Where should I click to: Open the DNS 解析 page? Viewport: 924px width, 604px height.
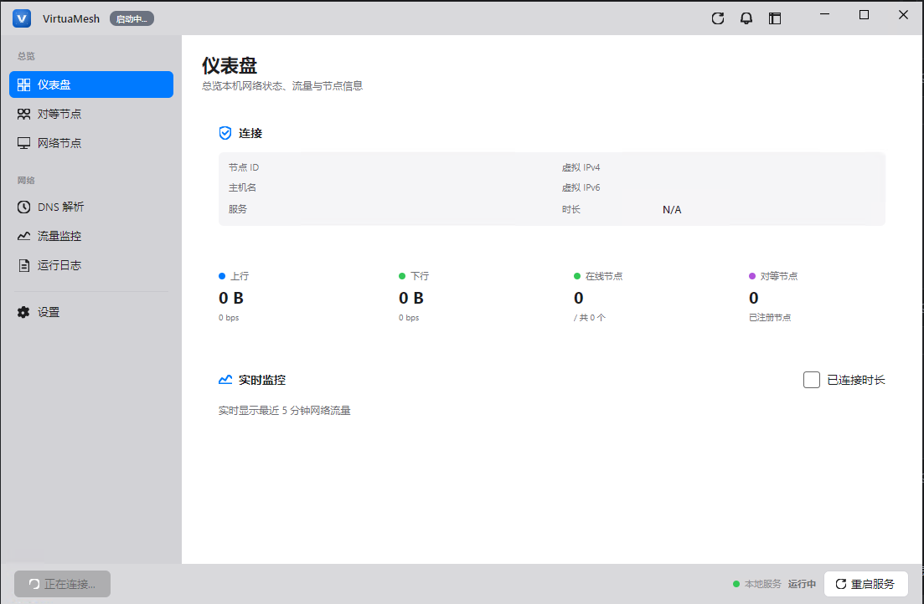(x=91, y=207)
